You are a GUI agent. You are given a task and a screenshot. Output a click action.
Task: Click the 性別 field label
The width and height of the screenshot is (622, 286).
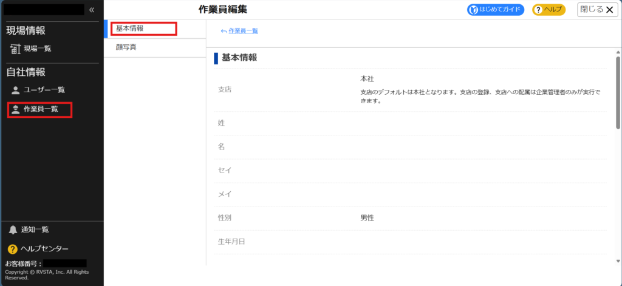coord(225,218)
